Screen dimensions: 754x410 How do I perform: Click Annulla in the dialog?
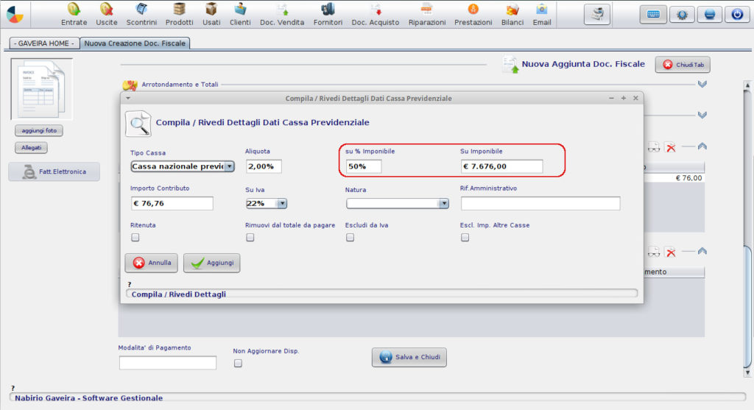coord(152,263)
